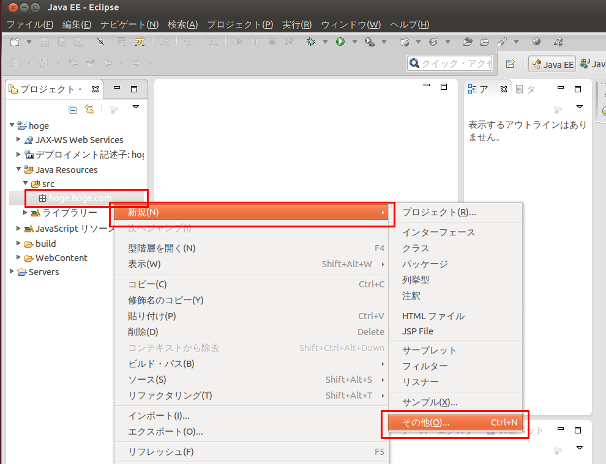The height and width of the screenshot is (464, 606).
Task: Expand the build folder node
Action: pyautogui.click(x=18, y=243)
